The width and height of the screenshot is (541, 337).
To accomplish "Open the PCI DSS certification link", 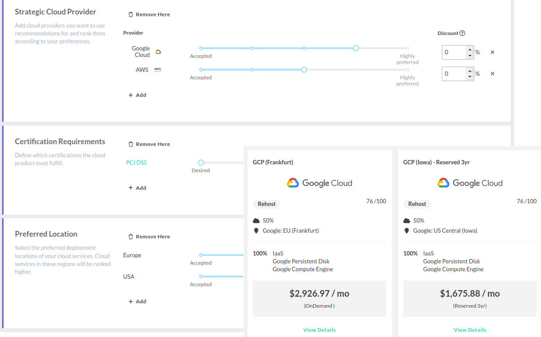I will click(136, 163).
